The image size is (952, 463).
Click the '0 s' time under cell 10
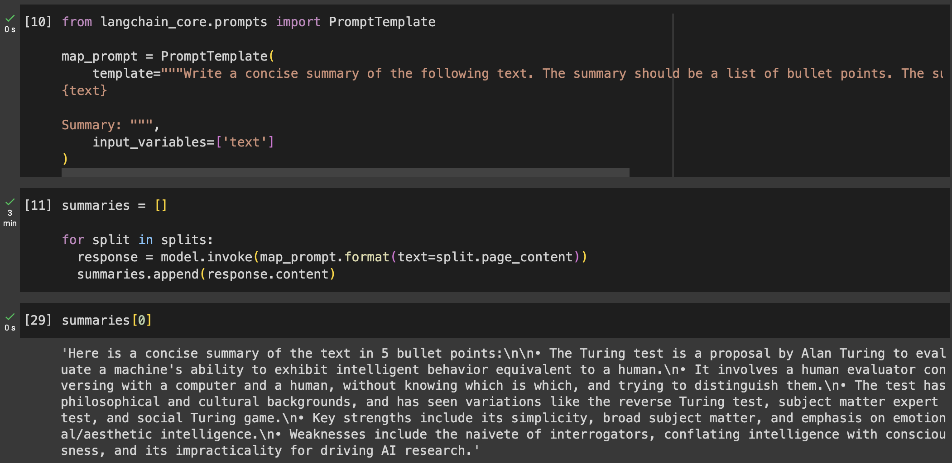click(x=10, y=29)
